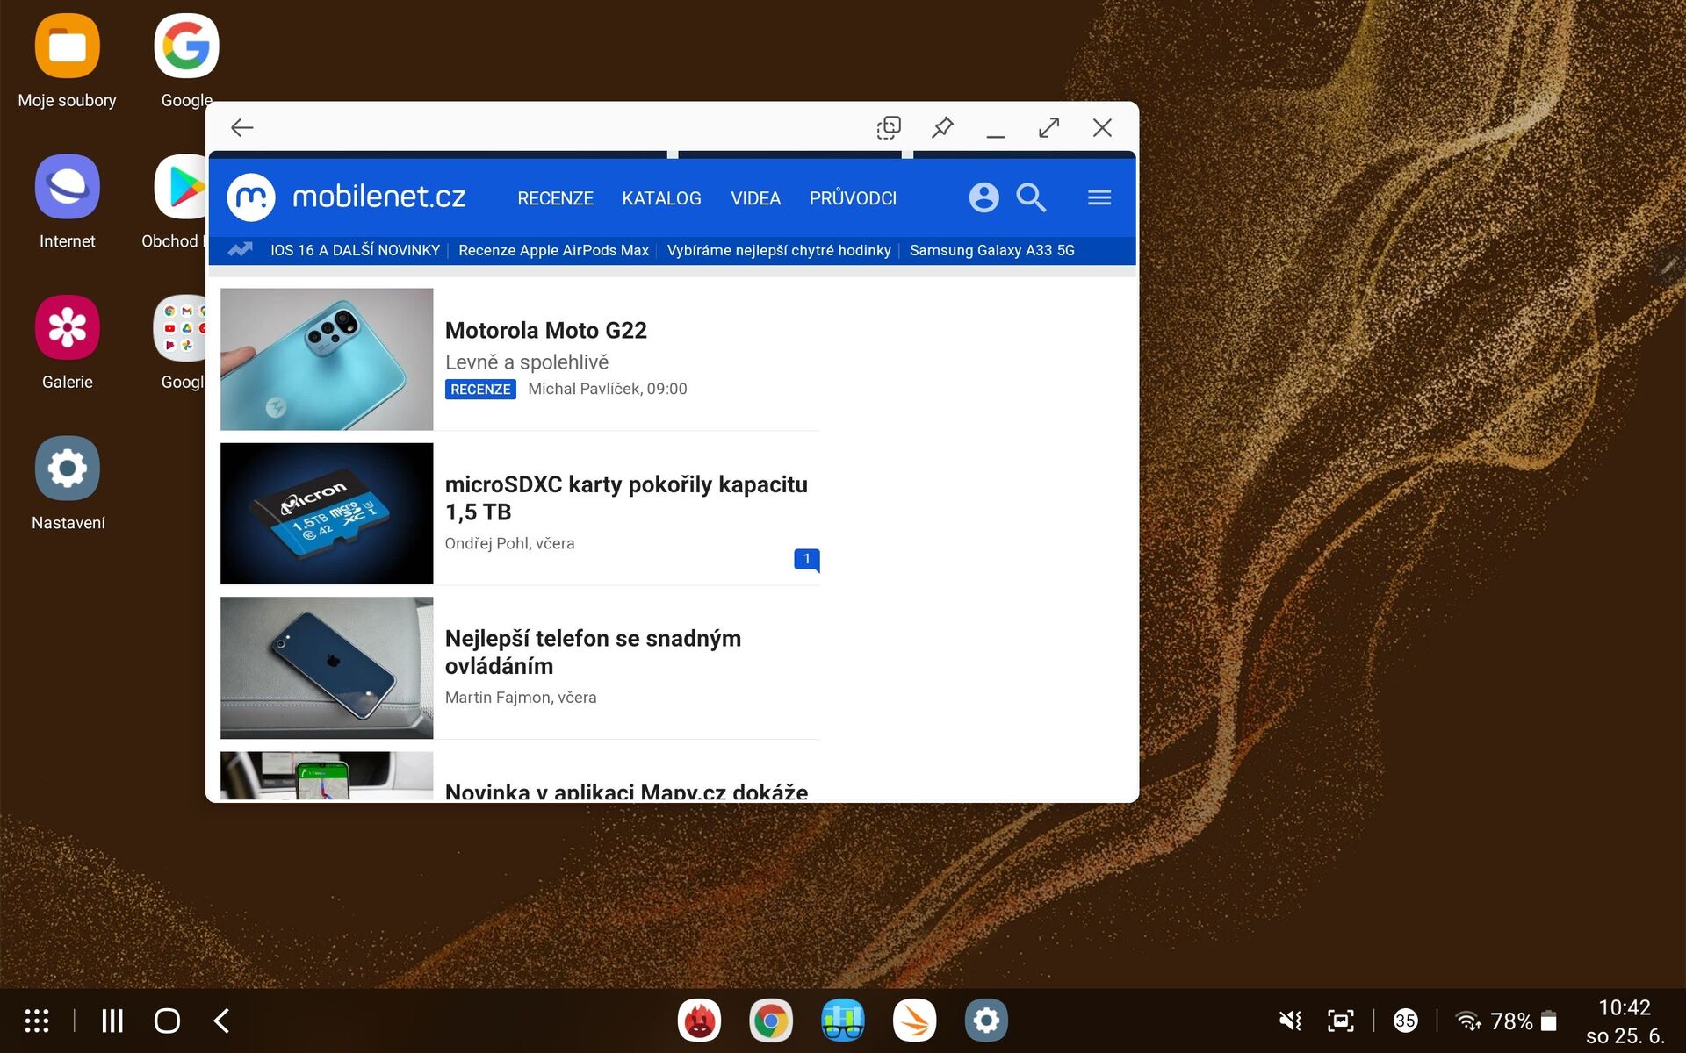The width and height of the screenshot is (1686, 1053).
Task: Go back using the browser back arrow
Action: 241,127
